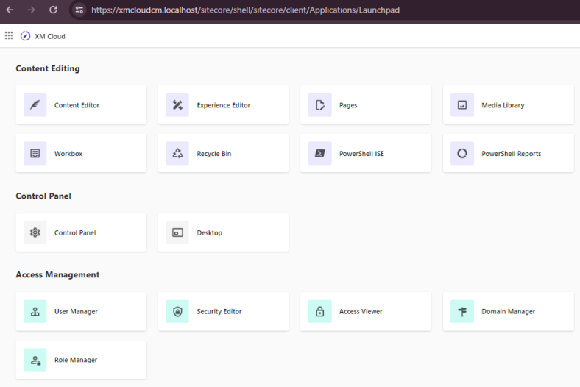Click the PowerShell Reports circle icon
The image size is (580, 387).
coord(462,153)
